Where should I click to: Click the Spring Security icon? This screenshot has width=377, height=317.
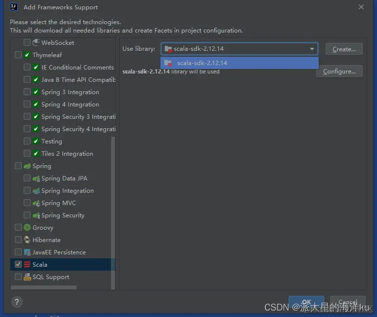pyautogui.click(x=37, y=215)
